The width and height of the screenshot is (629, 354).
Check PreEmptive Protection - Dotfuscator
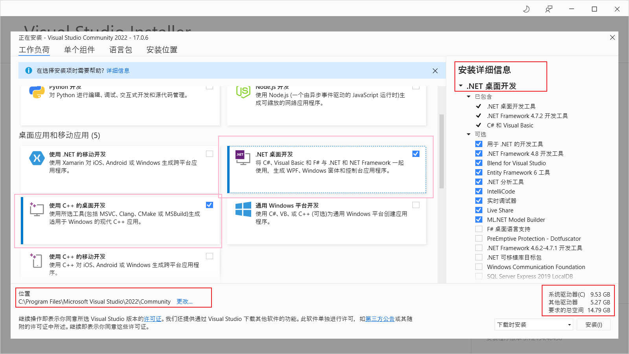tap(479, 238)
